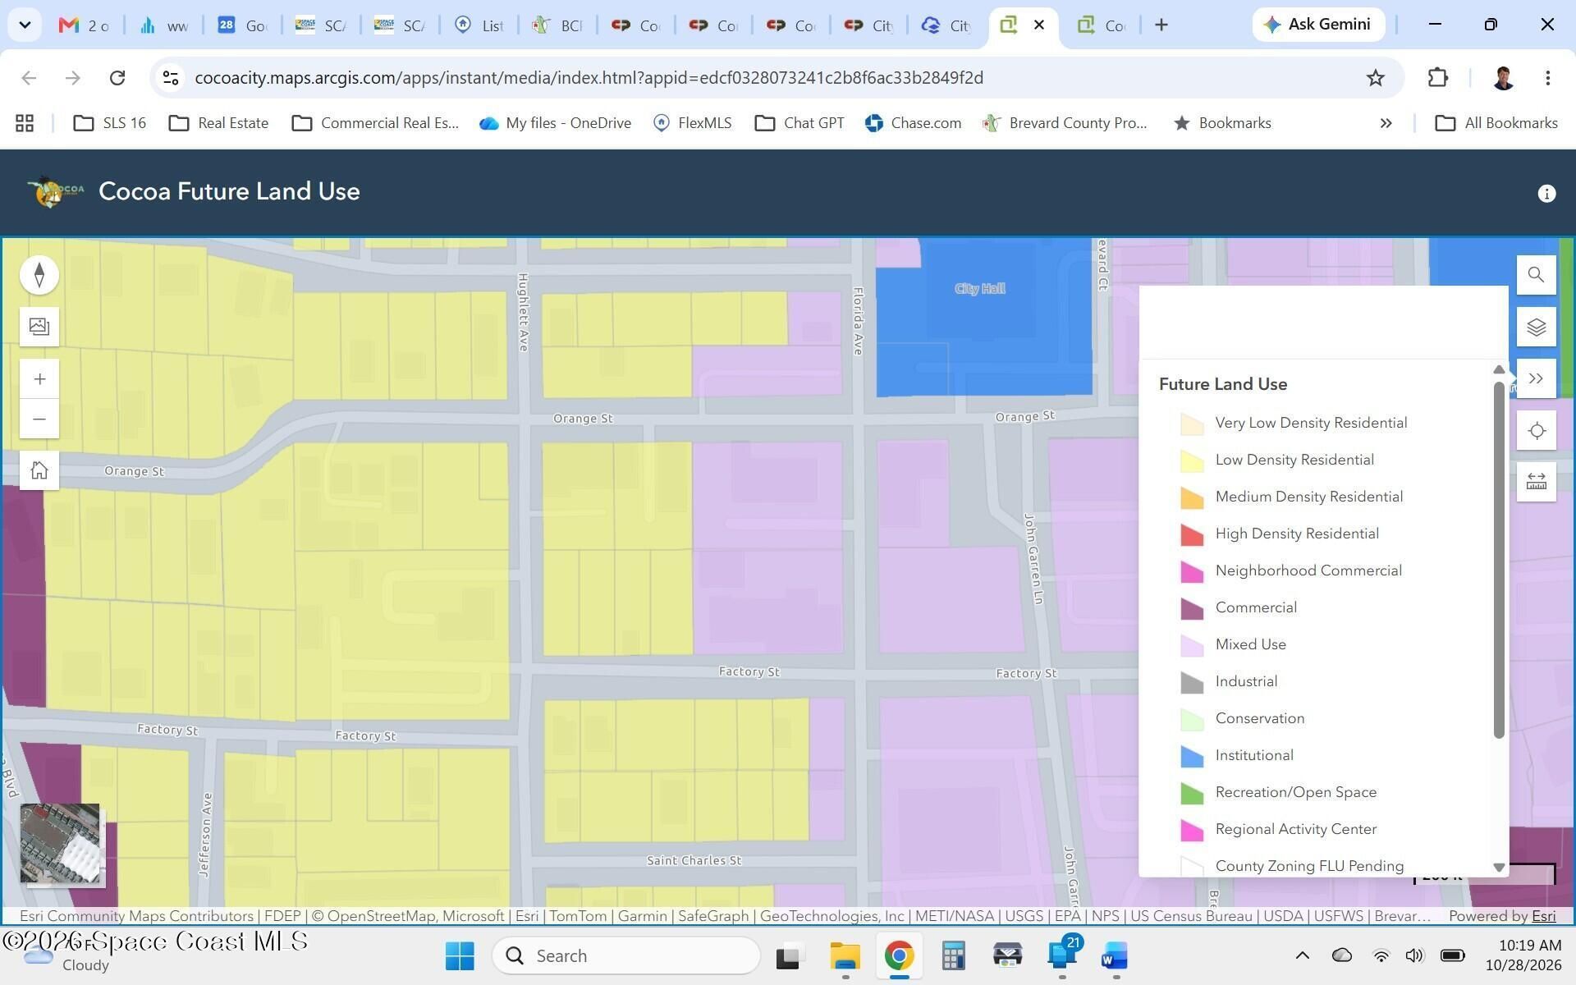Open the map search tool
This screenshot has height=985, width=1576.
(1537, 275)
